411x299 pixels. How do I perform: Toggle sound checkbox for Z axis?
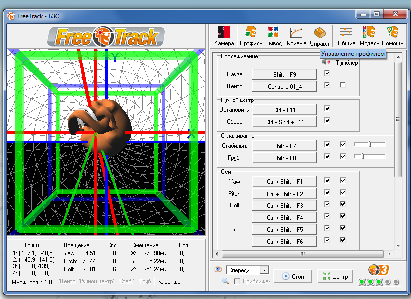[x=327, y=240]
